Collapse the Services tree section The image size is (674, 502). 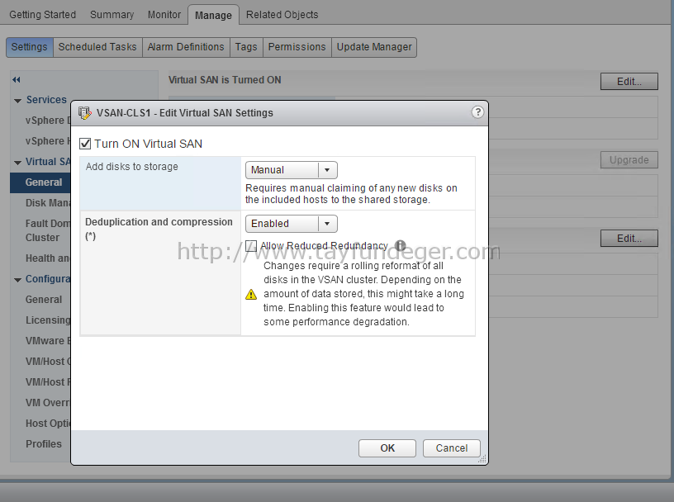17,101
